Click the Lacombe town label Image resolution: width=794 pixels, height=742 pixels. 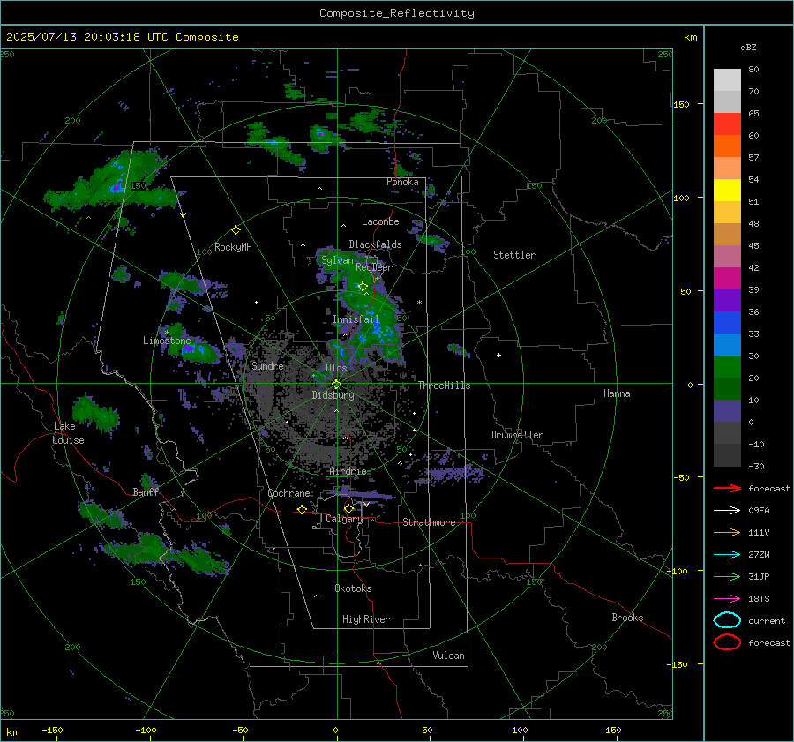click(x=380, y=221)
